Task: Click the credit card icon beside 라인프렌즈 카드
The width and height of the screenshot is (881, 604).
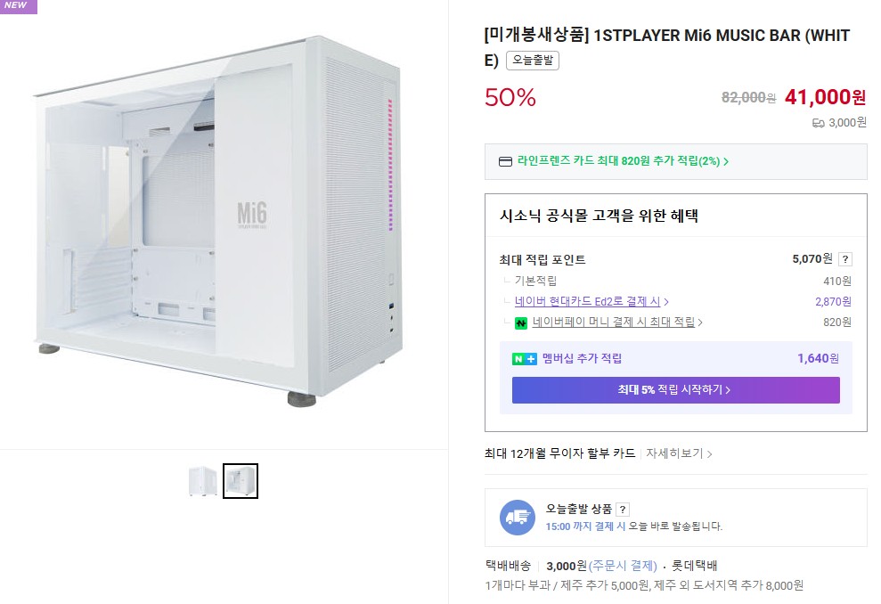Action: click(x=505, y=162)
